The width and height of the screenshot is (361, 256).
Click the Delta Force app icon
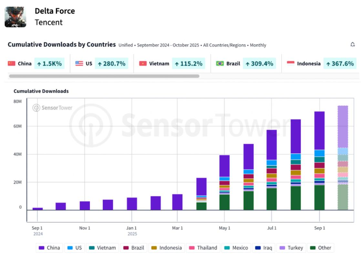[x=15, y=17]
